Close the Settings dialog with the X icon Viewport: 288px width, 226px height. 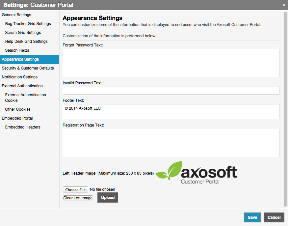284,5
